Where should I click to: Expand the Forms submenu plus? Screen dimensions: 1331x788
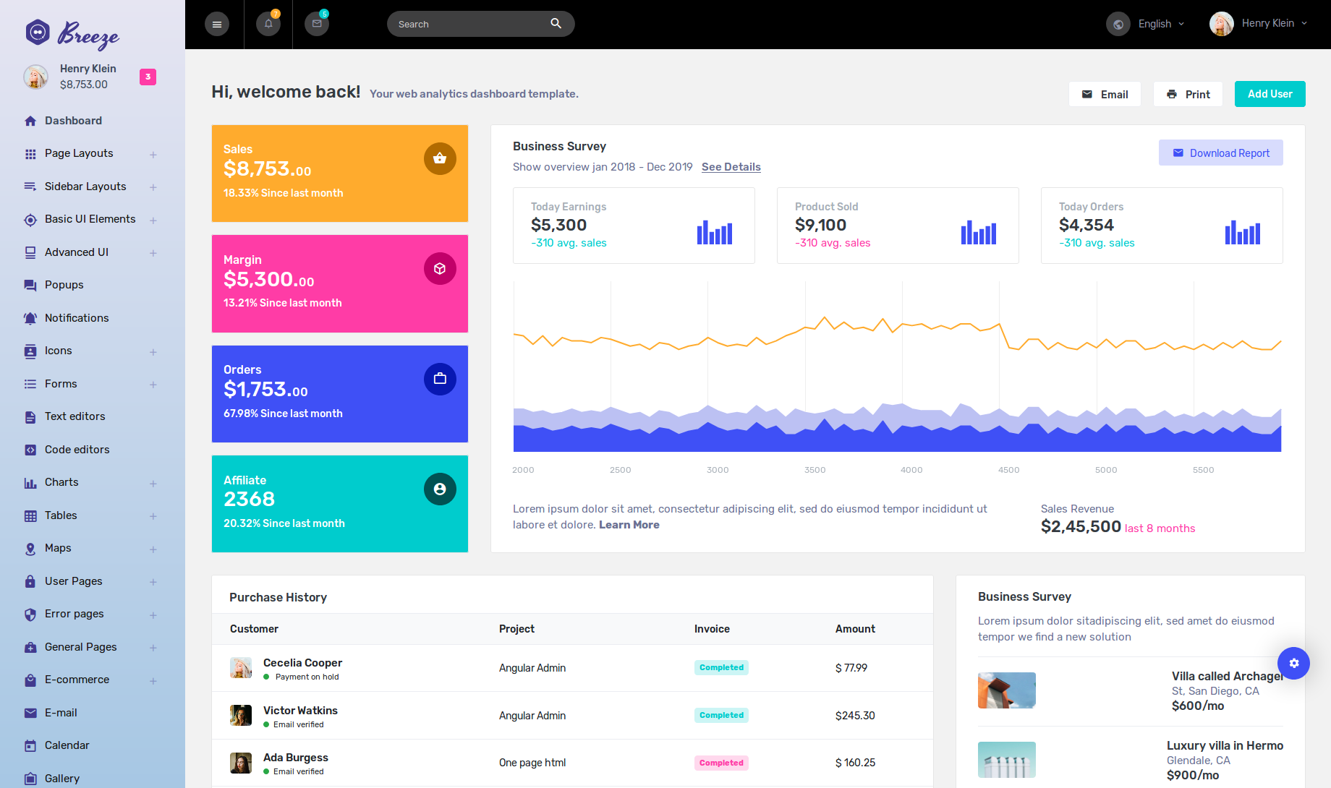point(153,385)
